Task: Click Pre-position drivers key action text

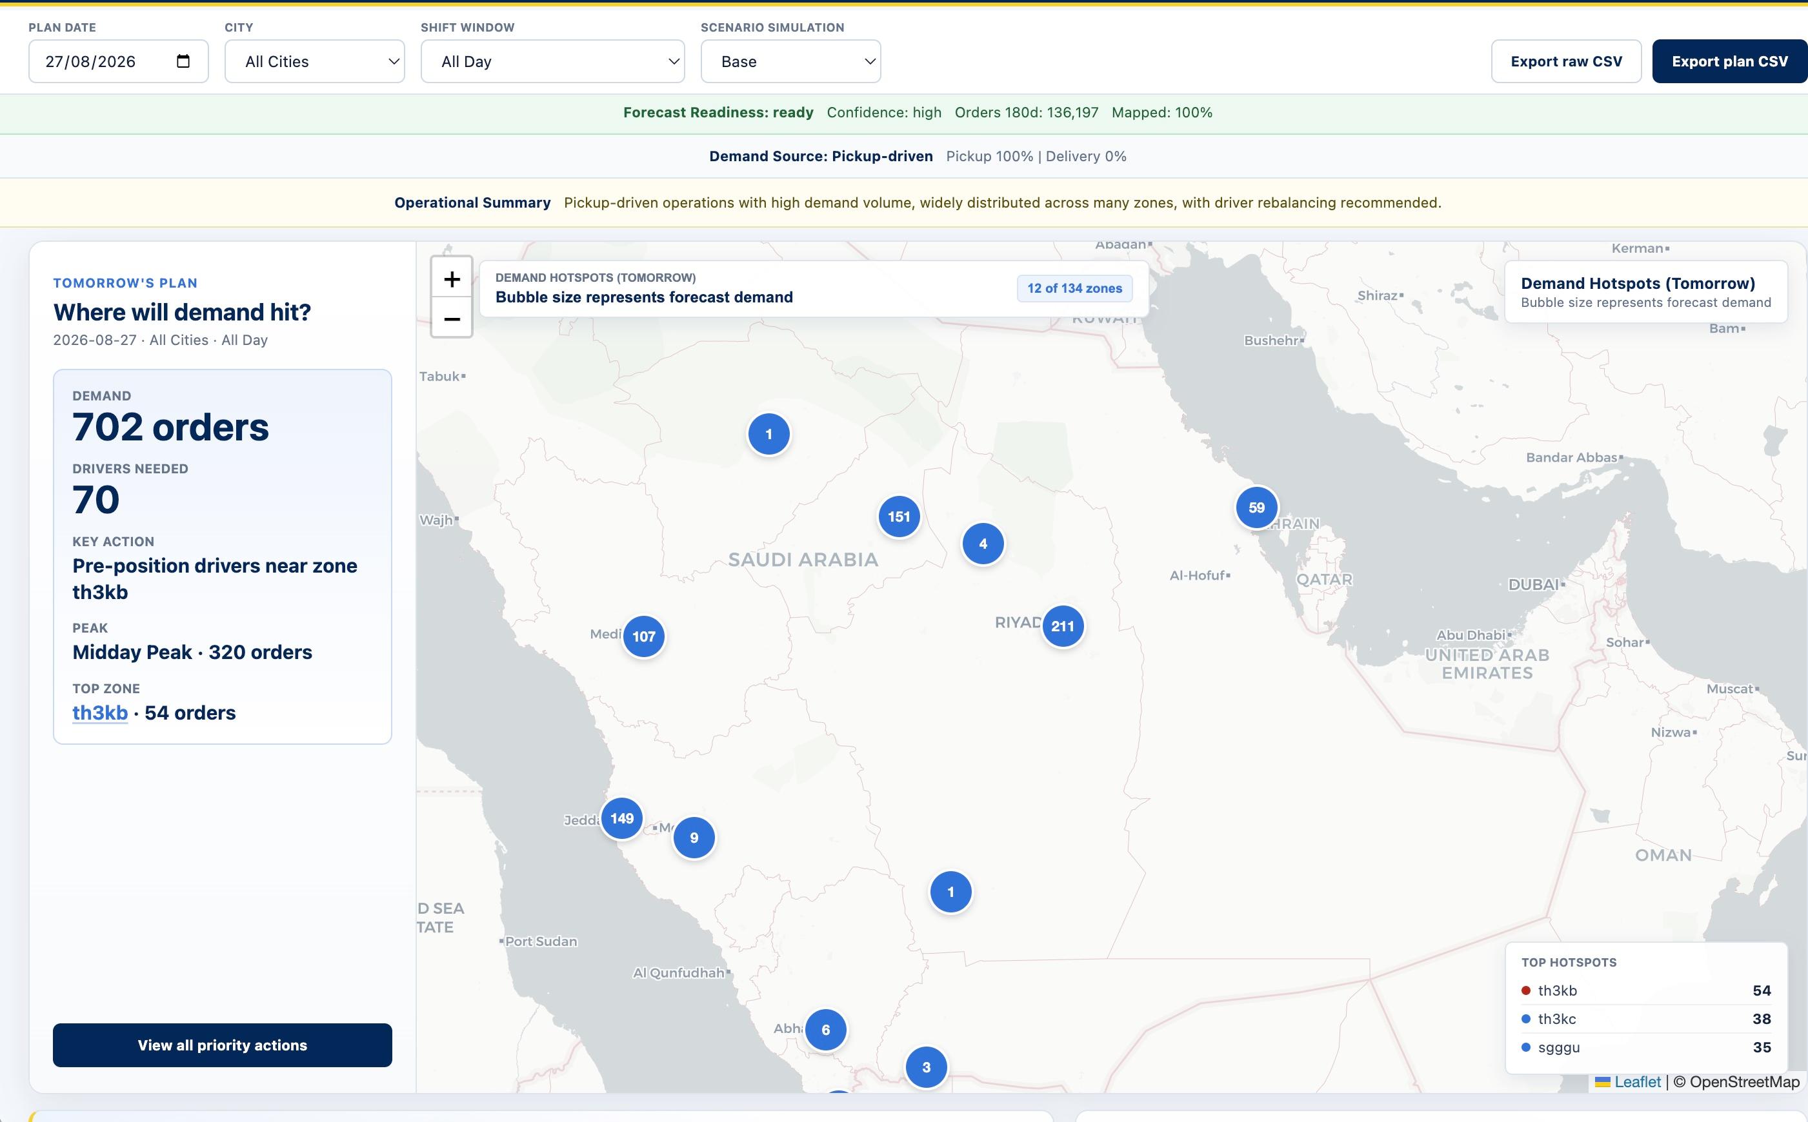Action: point(215,579)
